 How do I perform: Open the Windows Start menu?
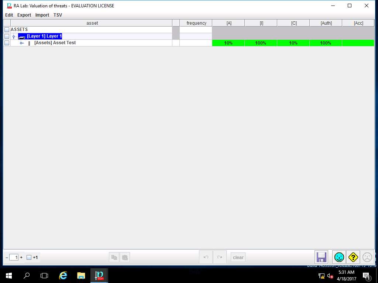tap(9, 276)
